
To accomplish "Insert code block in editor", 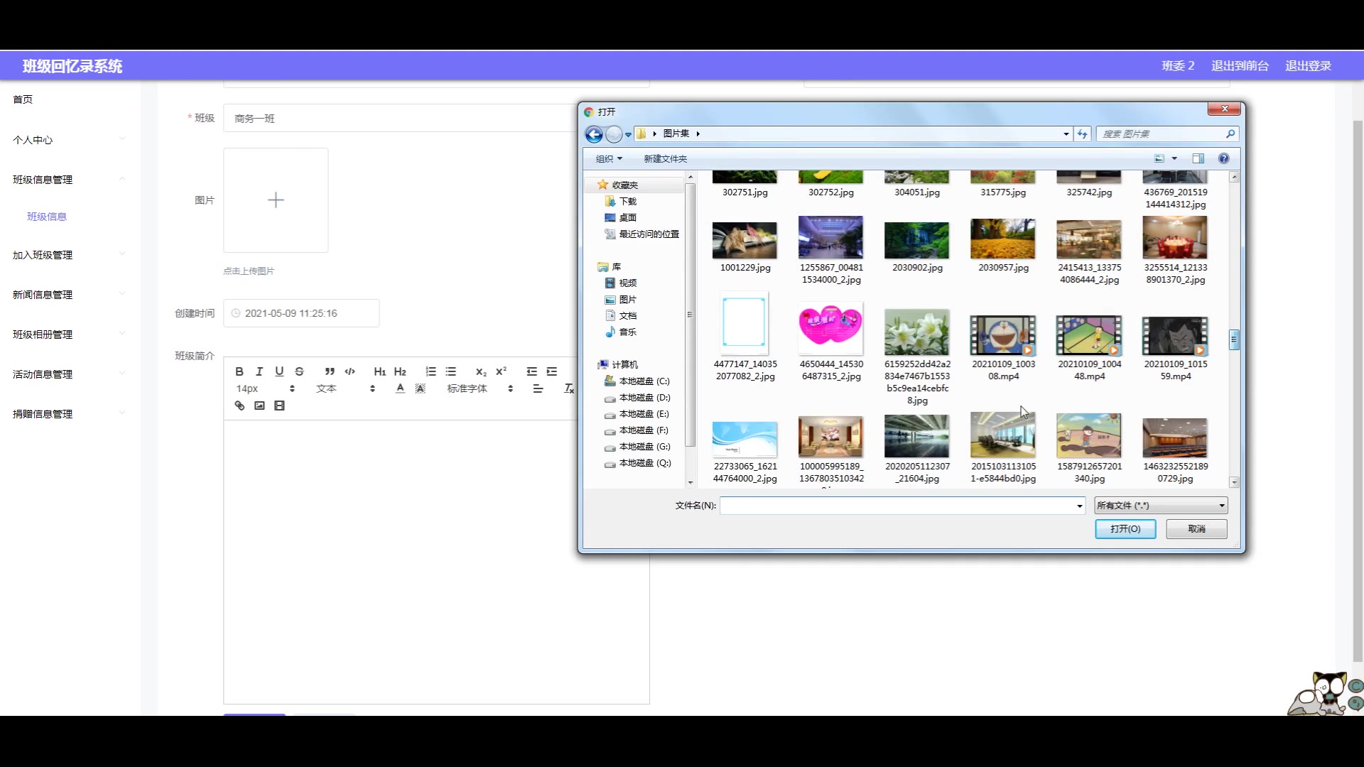I will pos(350,371).
